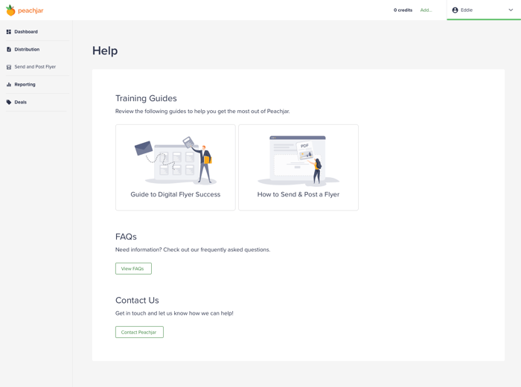Click the View FAQs button
Viewport: 521px width, 387px height.
tap(133, 269)
